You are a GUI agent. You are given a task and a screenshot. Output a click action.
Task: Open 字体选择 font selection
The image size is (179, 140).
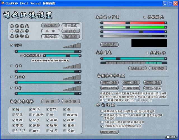158,68
